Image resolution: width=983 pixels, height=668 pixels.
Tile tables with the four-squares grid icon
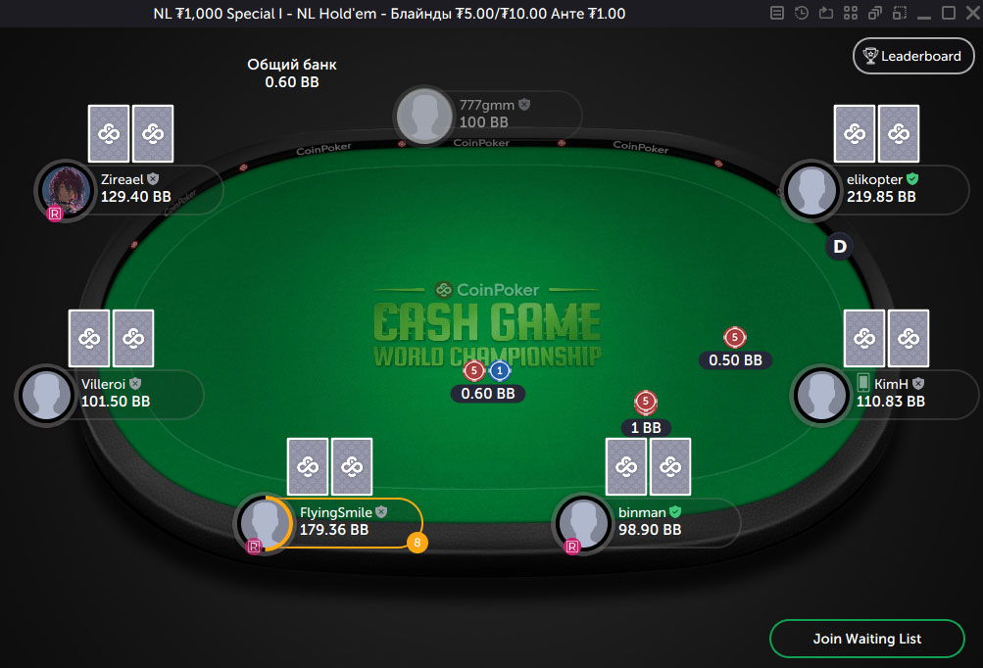click(851, 13)
